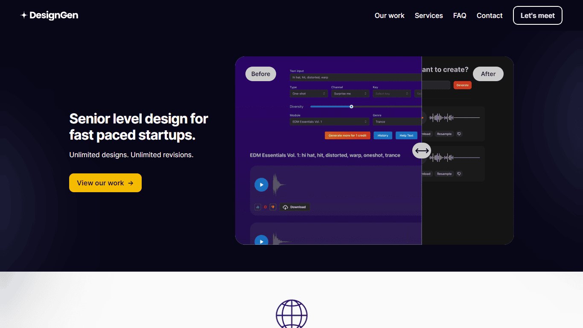The height and width of the screenshot is (328, 583).
Task: Click the globe icon below the hero
Action: [x=291, y=314]
